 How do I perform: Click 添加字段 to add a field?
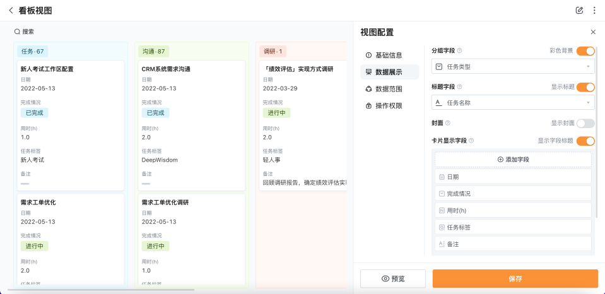click(513, 160)
